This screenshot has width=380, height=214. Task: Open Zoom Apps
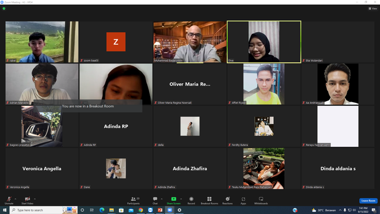pyautogui.click(x=243, y=200)
